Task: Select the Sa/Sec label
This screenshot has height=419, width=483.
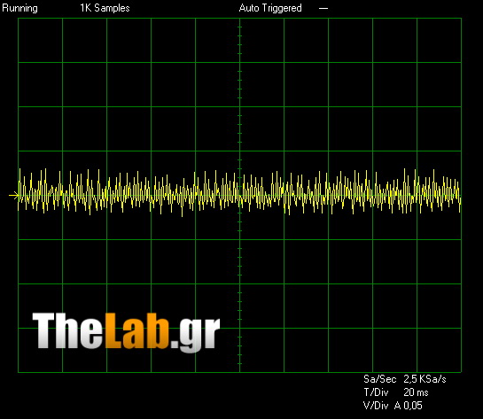Action: pos(379,379)
